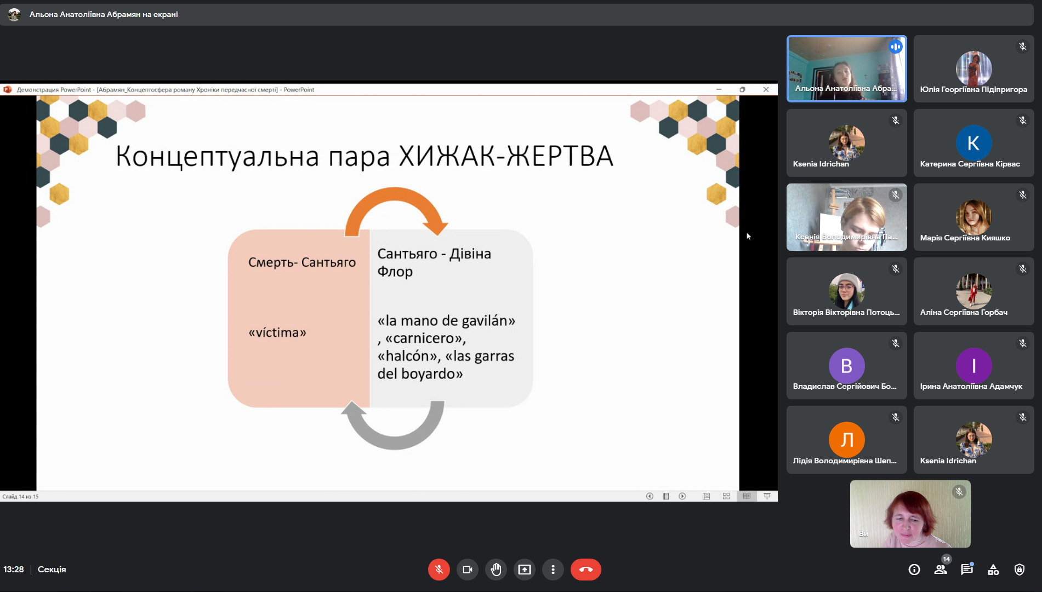Select Альона Анатоліївна Абрамян video tile
Screen dimensions: 1042x592
point(846,69)
